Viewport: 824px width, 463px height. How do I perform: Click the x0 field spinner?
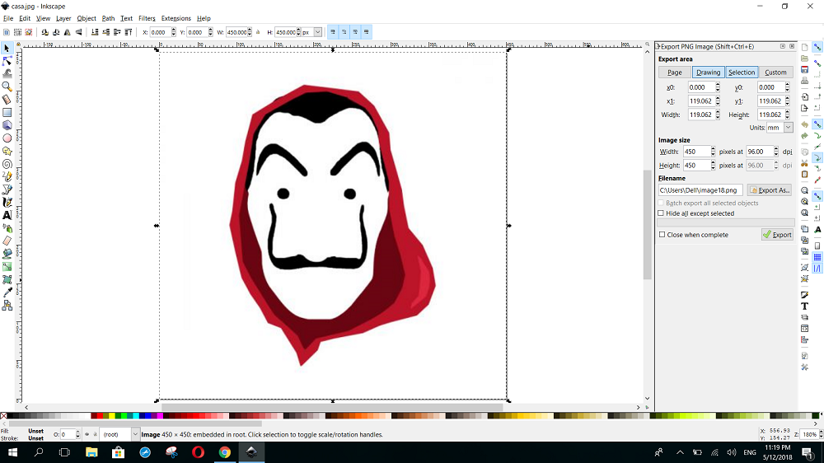click(718, 87)
